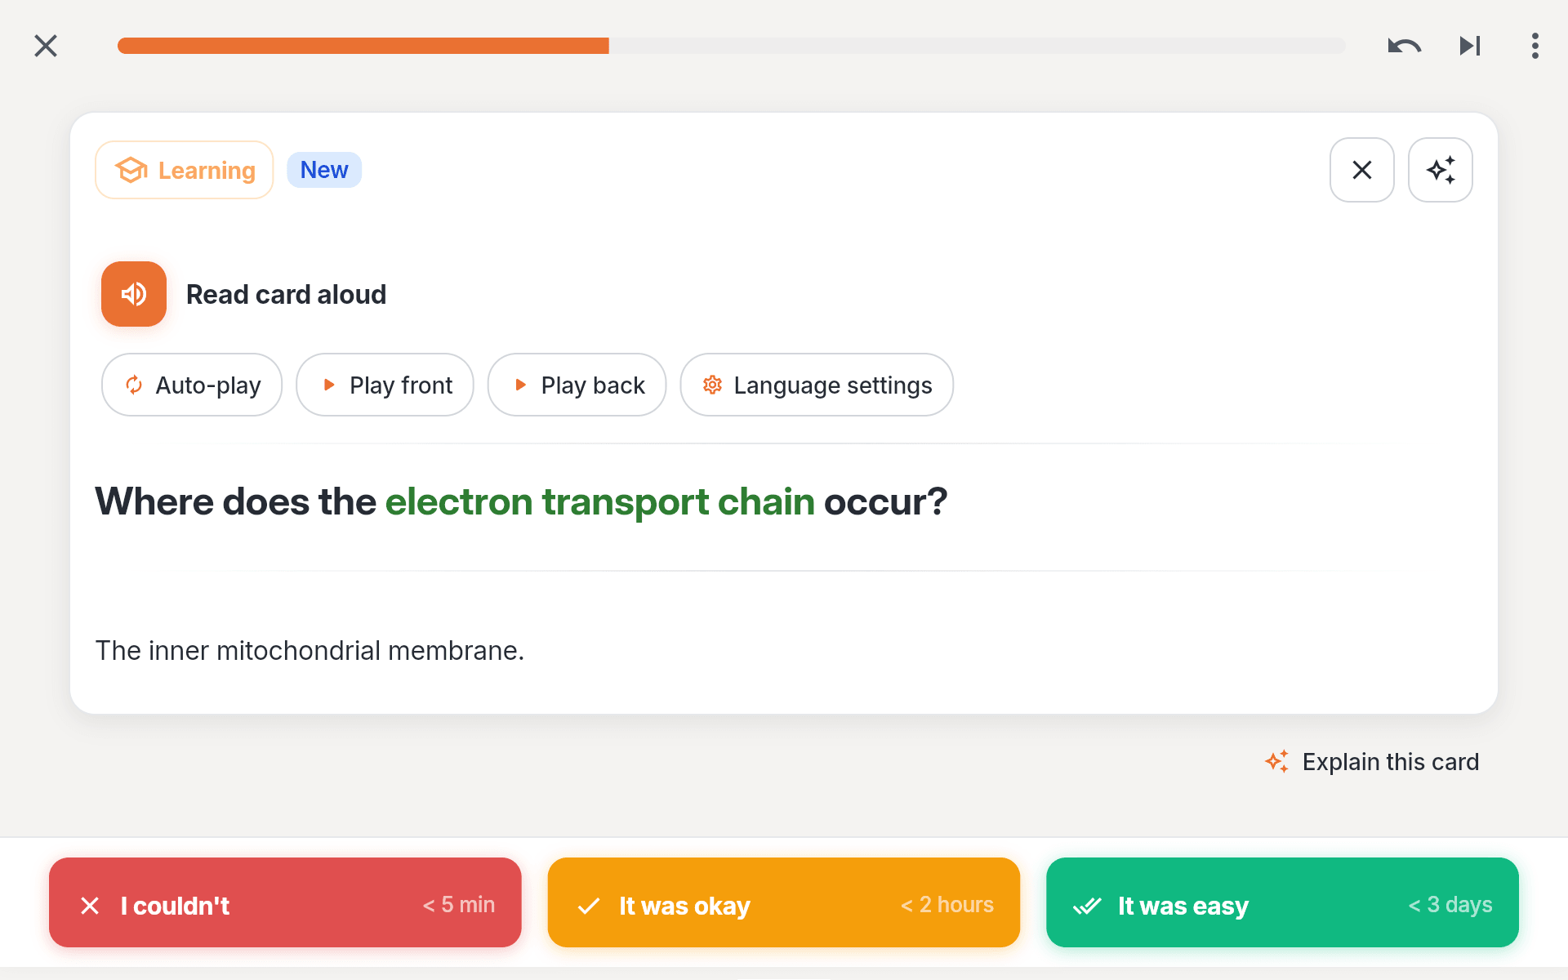Undo the last card rating

tap(1405, 46)
